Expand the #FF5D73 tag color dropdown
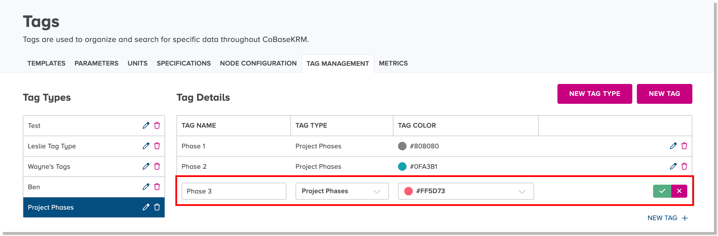 (466, 191)
